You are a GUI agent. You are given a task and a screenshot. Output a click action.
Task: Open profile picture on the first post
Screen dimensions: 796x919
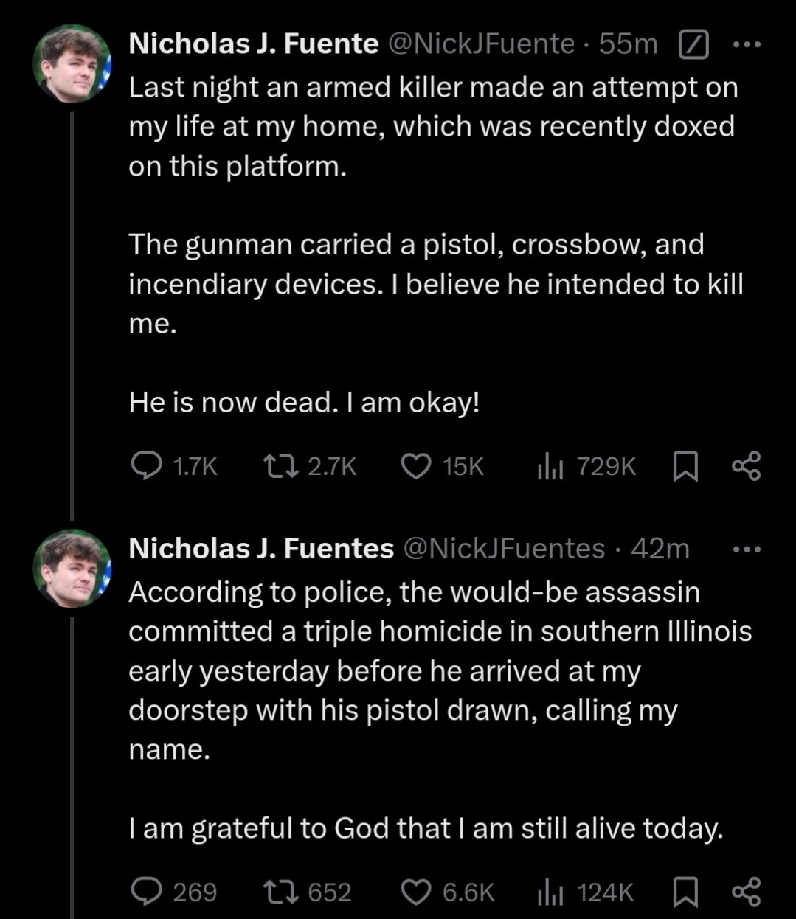point(72,63)
